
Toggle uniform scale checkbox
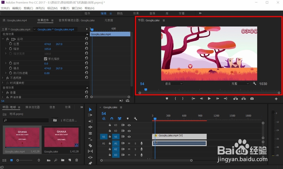click(x=46, y=59)
